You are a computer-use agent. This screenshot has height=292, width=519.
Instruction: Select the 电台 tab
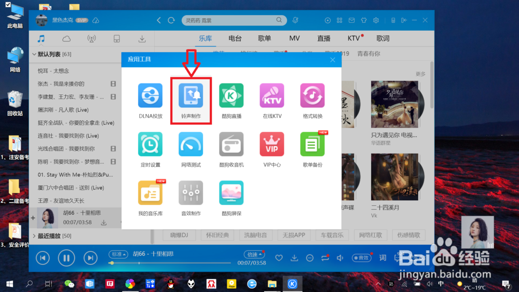pos(235,38)
